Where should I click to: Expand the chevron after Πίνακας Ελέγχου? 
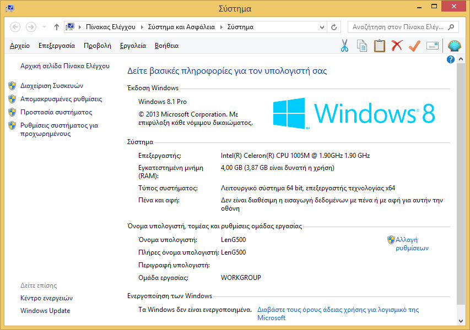point(142,27)
